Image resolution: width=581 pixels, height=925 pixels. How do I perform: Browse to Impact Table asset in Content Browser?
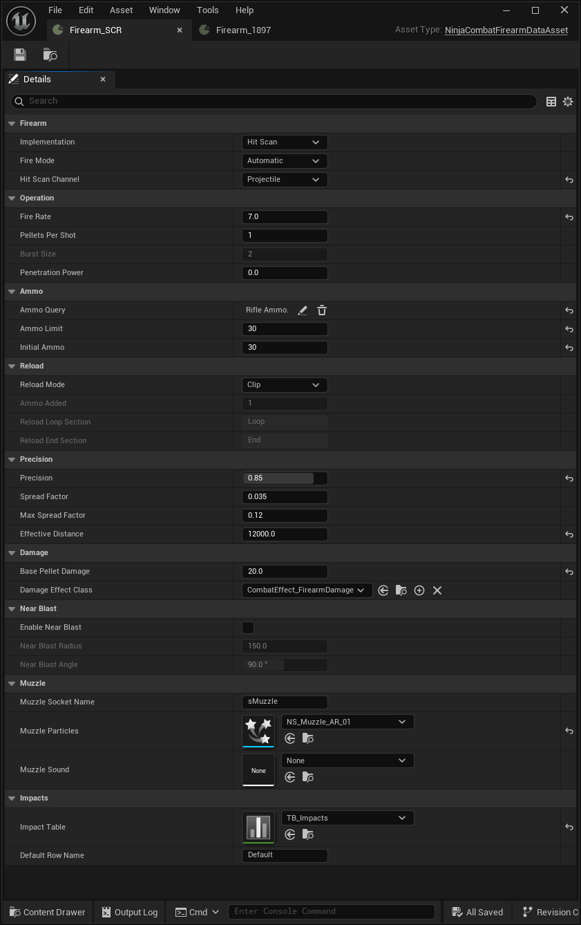(x=308, y=834)
